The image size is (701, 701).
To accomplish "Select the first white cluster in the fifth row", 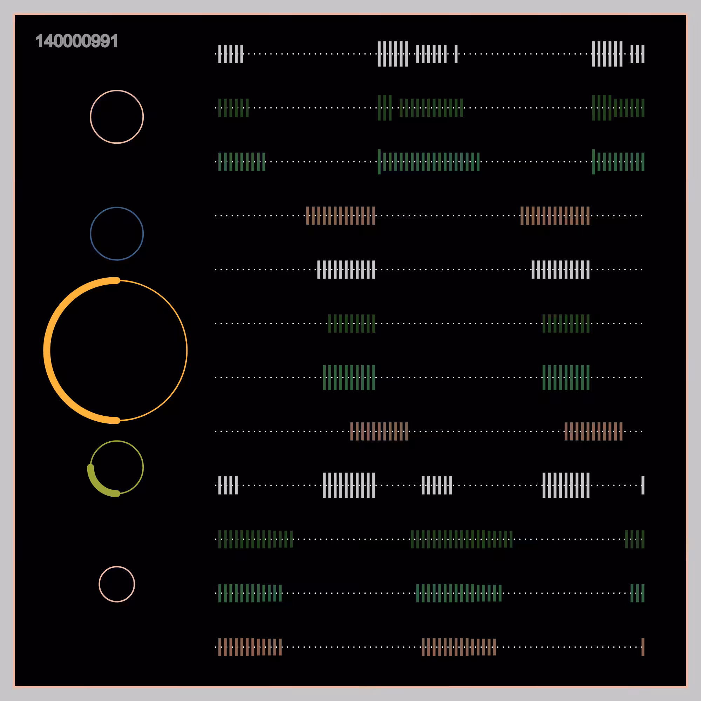I will [x=346, y=270].
